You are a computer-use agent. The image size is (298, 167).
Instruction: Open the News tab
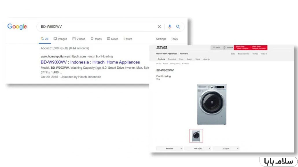tap(113, 39)
